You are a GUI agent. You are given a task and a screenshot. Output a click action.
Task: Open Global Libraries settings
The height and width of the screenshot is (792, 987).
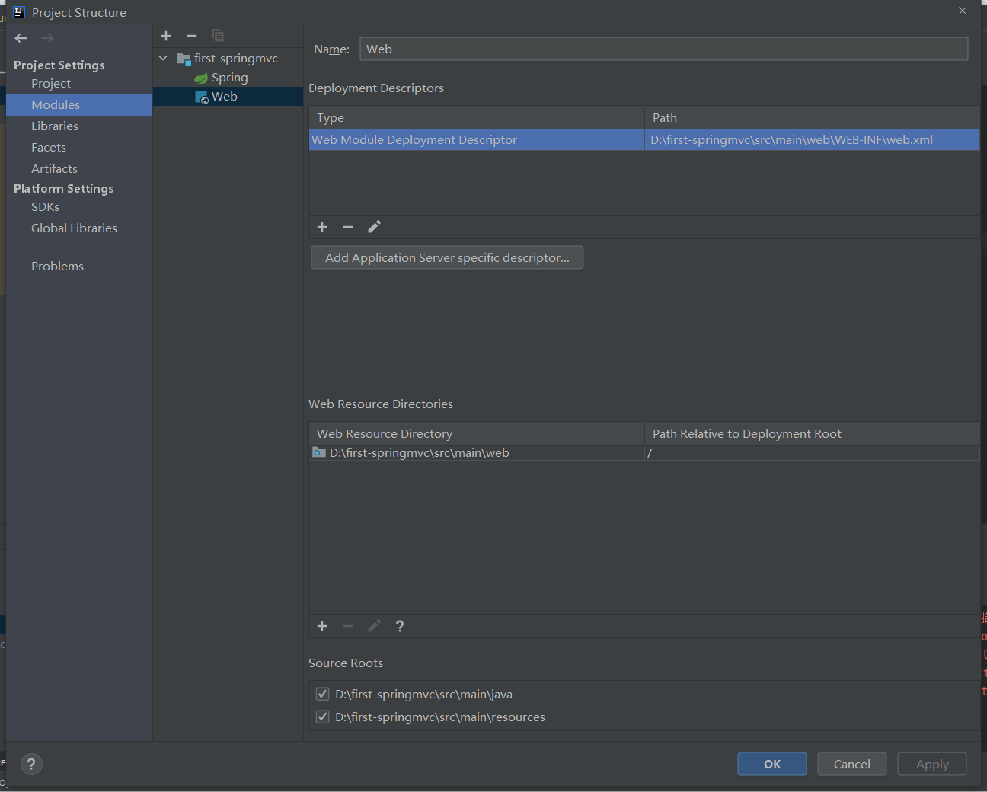point(74,228)
